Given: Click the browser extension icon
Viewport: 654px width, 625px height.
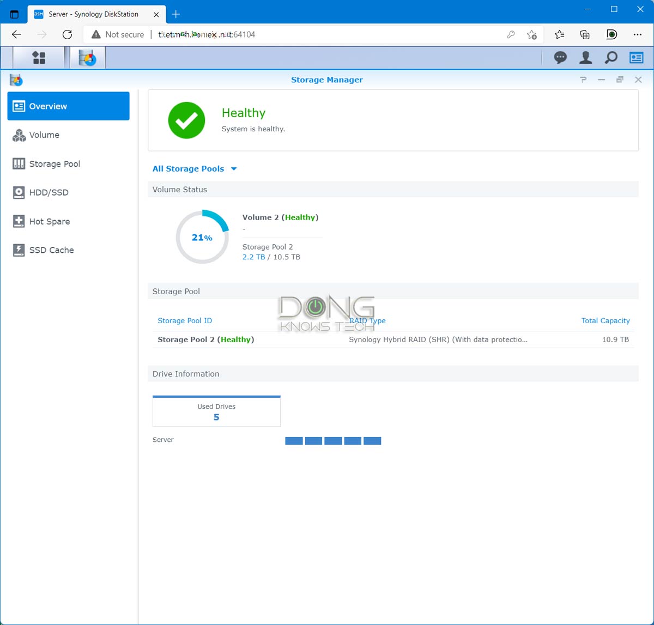Looking at the screenshot, I should click(611, 34).
